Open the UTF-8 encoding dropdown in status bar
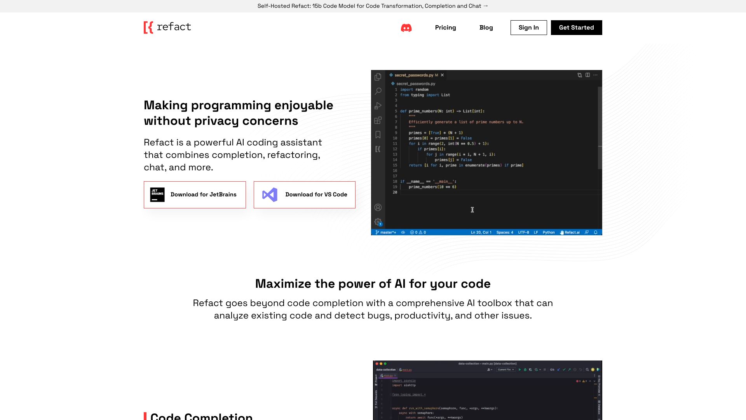The image size is (746, 420). click(x=522, y=232)
